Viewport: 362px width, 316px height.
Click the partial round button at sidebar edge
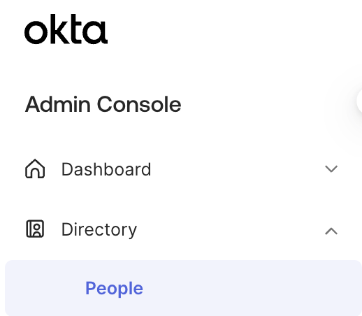(x=359, y=101)
